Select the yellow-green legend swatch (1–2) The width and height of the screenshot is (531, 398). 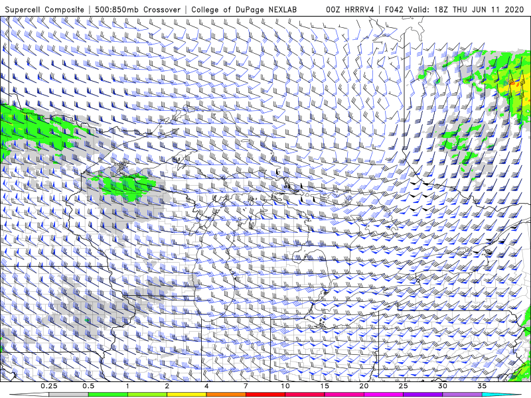pyautogui.click(x=147, y=395)
